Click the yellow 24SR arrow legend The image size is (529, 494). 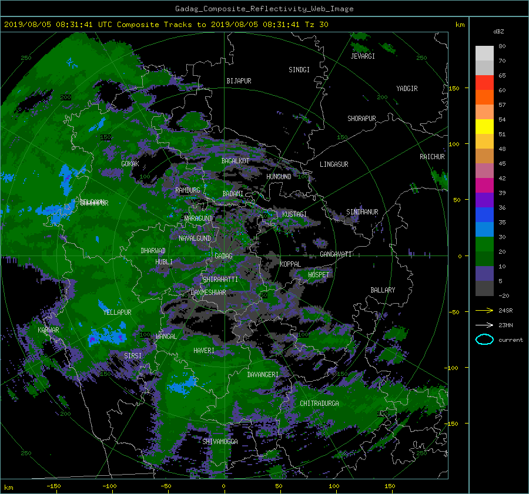[484, 310]
